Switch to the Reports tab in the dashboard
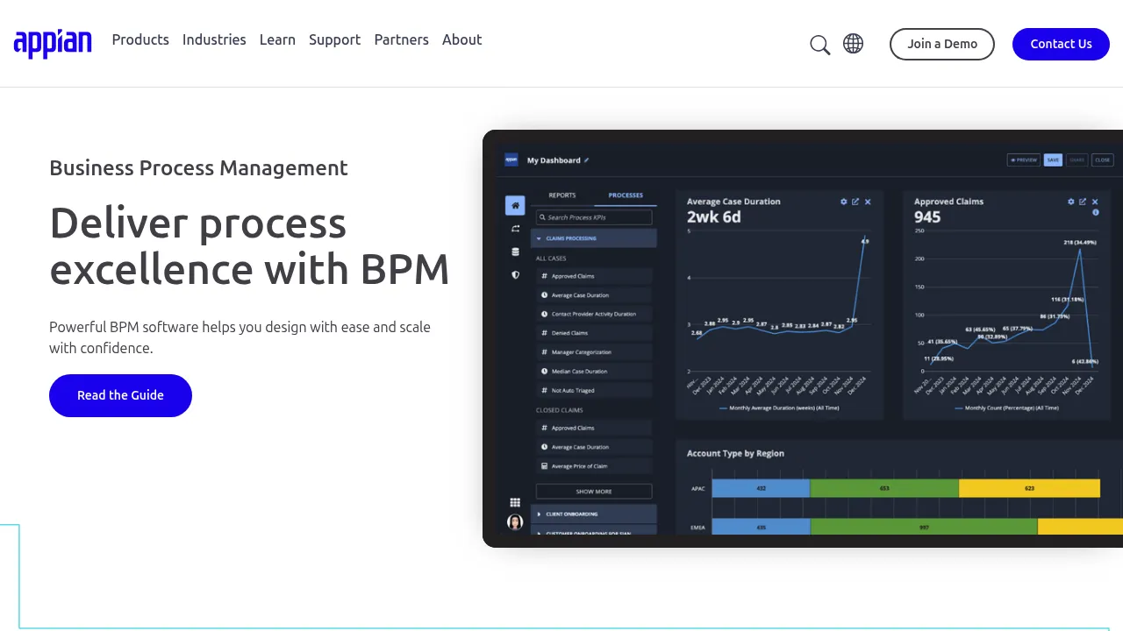 (562, 195)
